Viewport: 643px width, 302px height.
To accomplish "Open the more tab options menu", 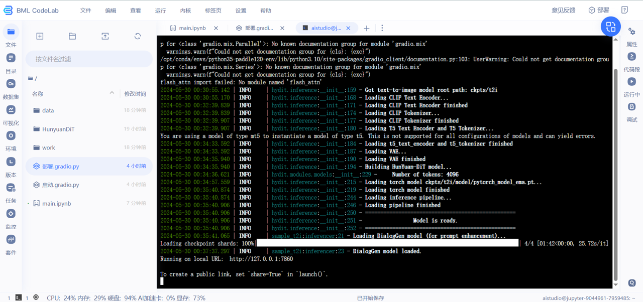I will click(x=382, y=28).
